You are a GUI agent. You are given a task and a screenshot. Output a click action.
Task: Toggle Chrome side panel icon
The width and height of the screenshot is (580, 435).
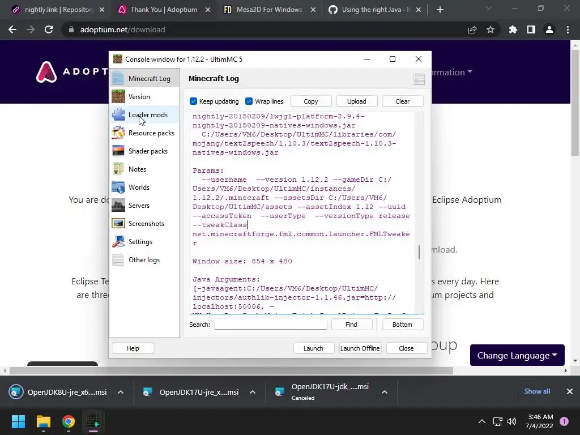point(531,29)
